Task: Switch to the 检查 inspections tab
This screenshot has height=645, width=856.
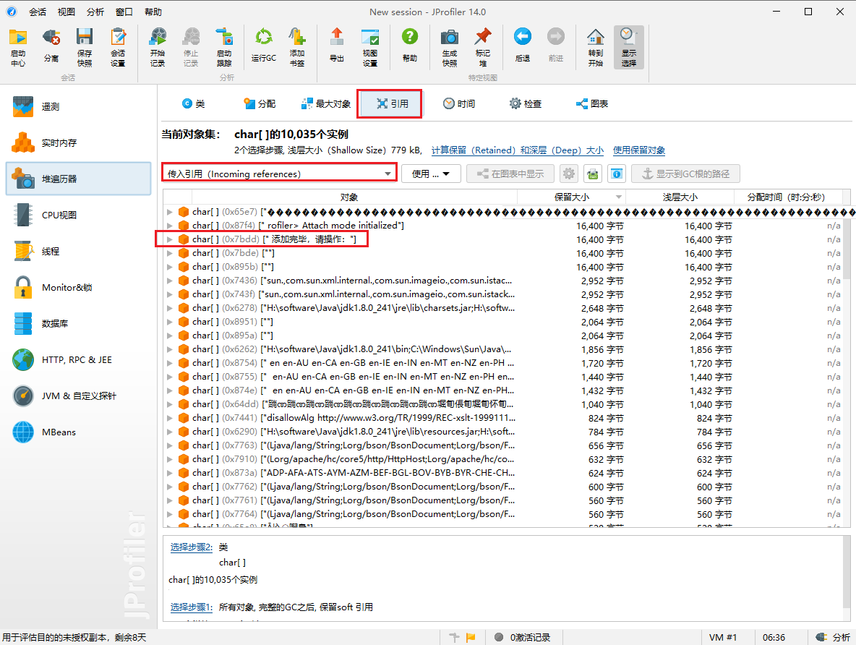Action: (525, 104)
